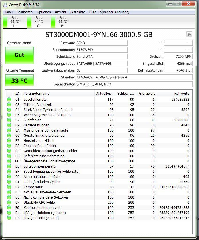Click the Schnittstelle field Serial ATA
The width and height of the screenshot is (199, 240).
(102, 57)
